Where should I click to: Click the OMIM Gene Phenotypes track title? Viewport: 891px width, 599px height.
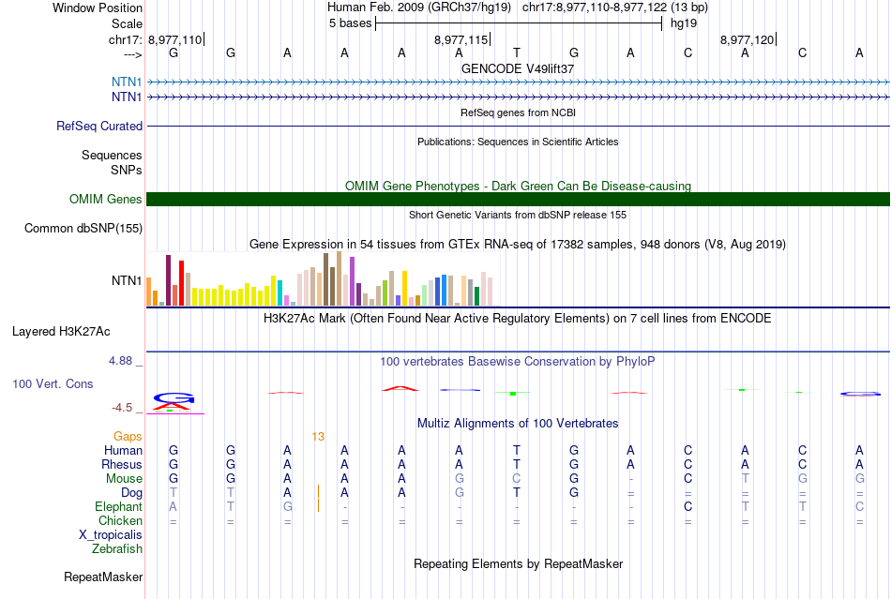coord(519,187)
